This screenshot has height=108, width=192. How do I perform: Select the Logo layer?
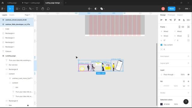(17, 29)
